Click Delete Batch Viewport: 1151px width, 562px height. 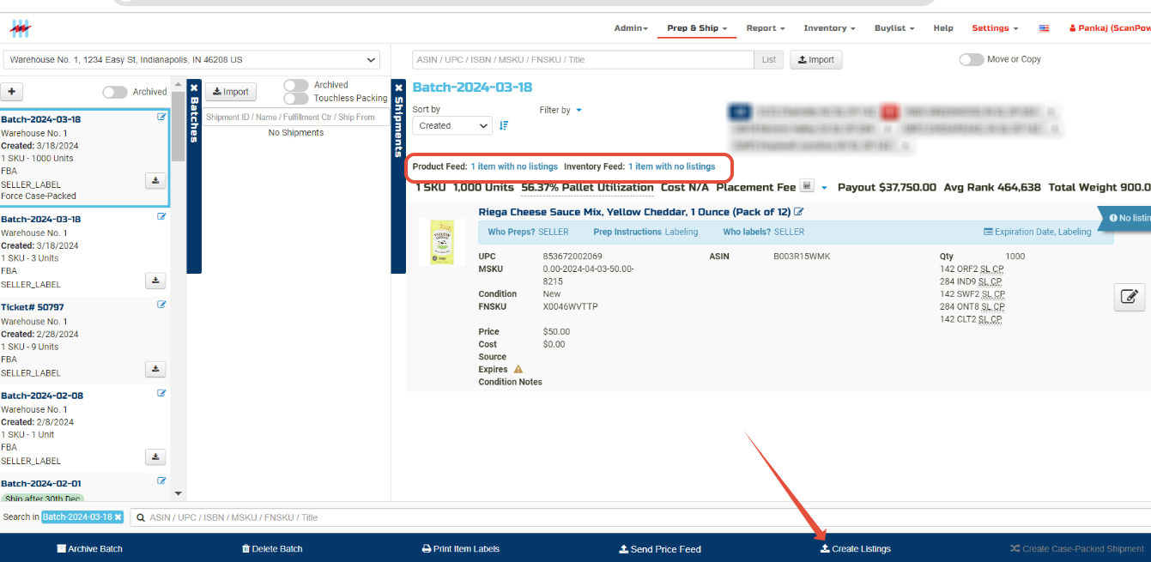[x=272, y=549]
